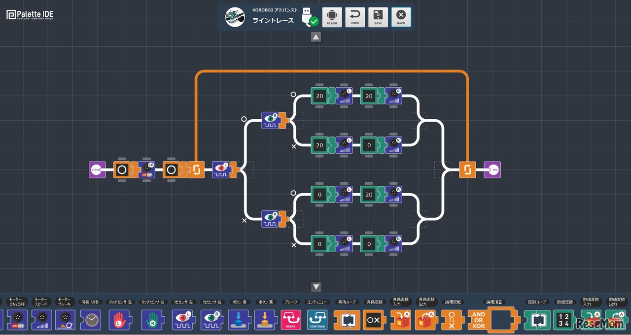Open the USB connection status icon
The image size is (631, 335).
pyautogui.click(x=309, y=17)
